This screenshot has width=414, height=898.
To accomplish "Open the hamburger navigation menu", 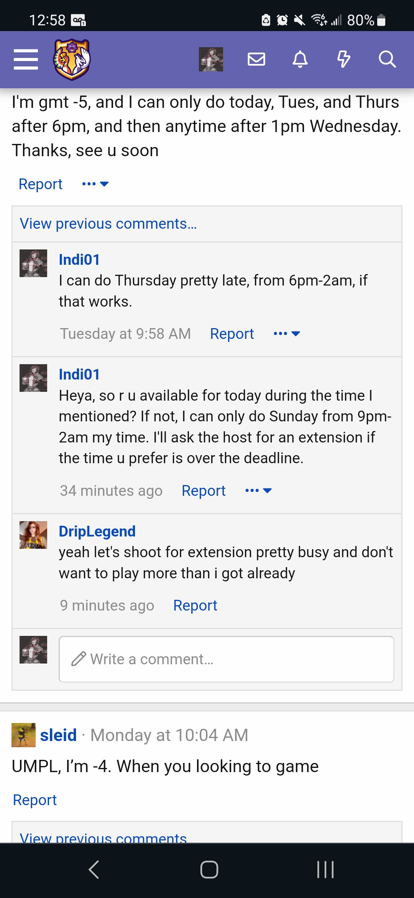I will coord(26,59).
